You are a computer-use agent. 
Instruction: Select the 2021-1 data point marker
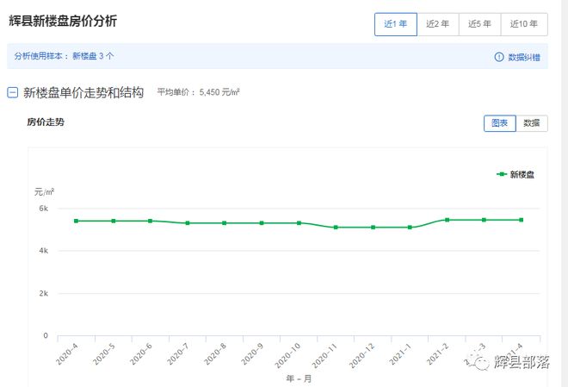tap(410, 228)
